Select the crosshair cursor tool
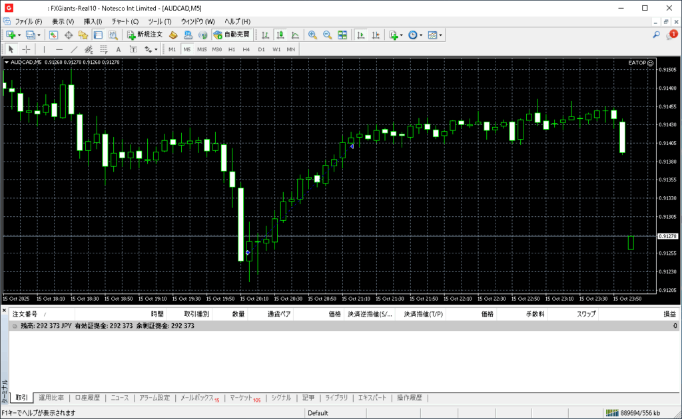This screenshot has width=682, height=419. click(27, 49)
